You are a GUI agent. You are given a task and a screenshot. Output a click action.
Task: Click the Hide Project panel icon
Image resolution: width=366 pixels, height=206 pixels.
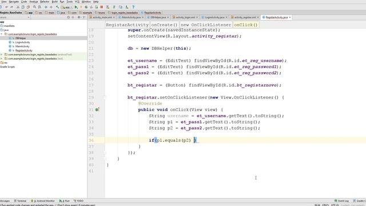(84, 17)
